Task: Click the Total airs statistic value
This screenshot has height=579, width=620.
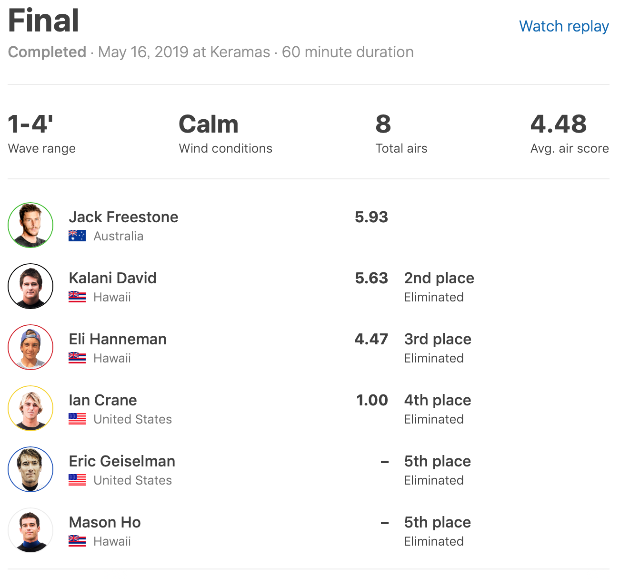Action: pos(383,124)
